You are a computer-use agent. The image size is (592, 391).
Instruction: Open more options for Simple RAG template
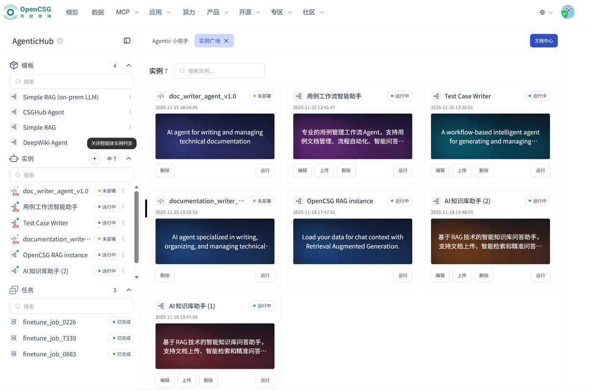(130, 127)
